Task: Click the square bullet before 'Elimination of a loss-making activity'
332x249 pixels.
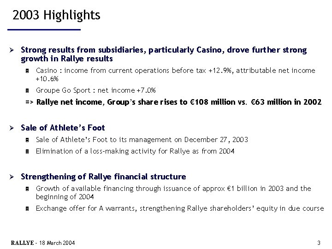Action: pyautogui.click(x=29, y=151)
